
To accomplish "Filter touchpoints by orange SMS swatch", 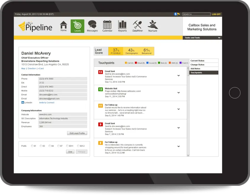I will [170, 63].
